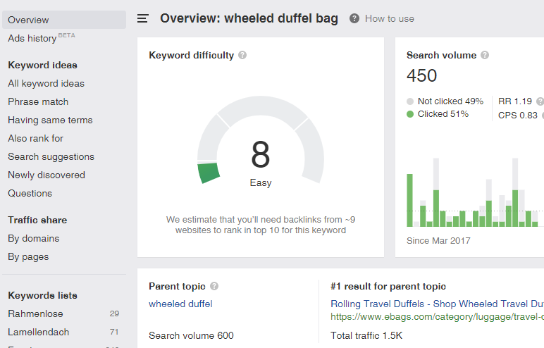Viewport: 544px width, 348px height.
Task: Click the wheeled duffel parent topic link
Action: pos(180,304)
